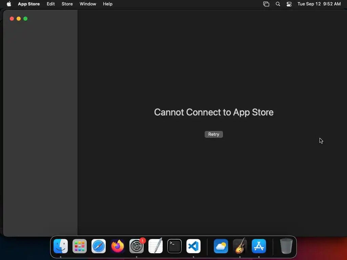Screen dimensions: 347x260
Task: Close the App Store window
Action: click(x=12, y=19)
